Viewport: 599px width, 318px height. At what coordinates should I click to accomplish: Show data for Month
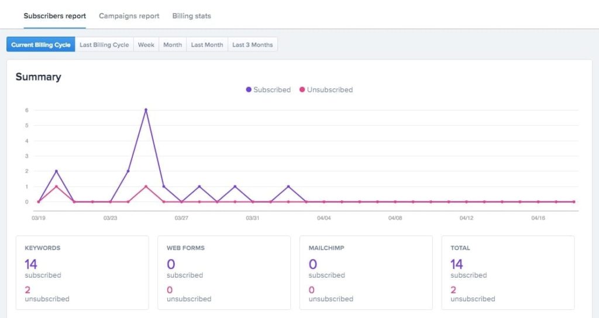point(172,45)
